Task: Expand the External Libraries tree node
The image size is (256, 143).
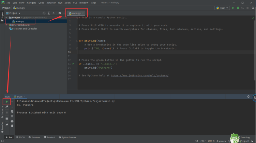Action: point(6,25)
